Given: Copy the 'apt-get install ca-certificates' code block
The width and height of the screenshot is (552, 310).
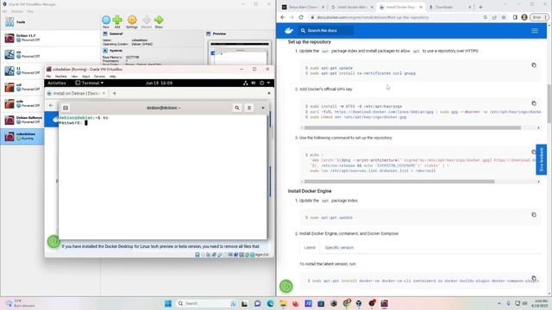Looking at the screenshot, I should pos(534,65).
